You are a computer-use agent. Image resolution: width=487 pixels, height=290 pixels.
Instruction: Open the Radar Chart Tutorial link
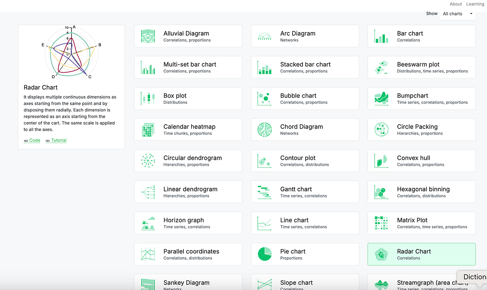click(56, 140)
